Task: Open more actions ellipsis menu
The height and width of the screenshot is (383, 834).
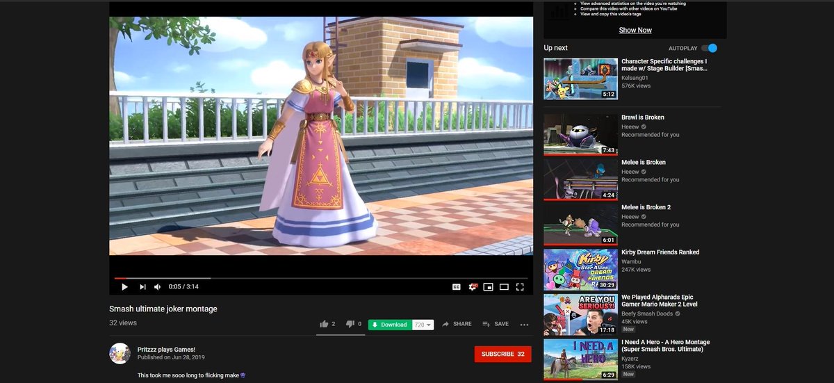Action: pyautogui.click(x=524, y=325)
